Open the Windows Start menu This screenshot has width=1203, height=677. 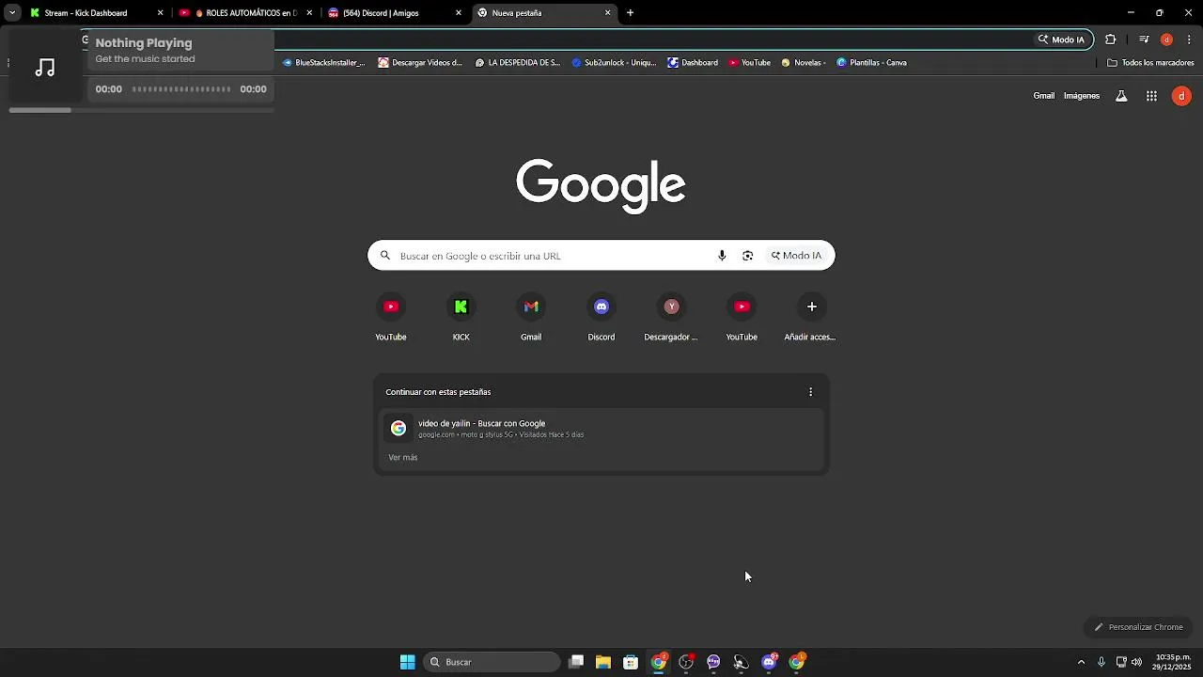[408, 662]
